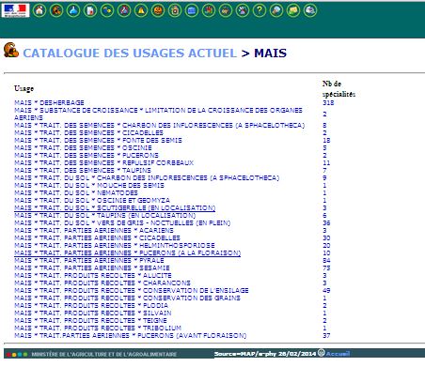
Task: Open VERS DE GRIS - NOCTUELLES (EN PLEIN)
Action: 122,222
